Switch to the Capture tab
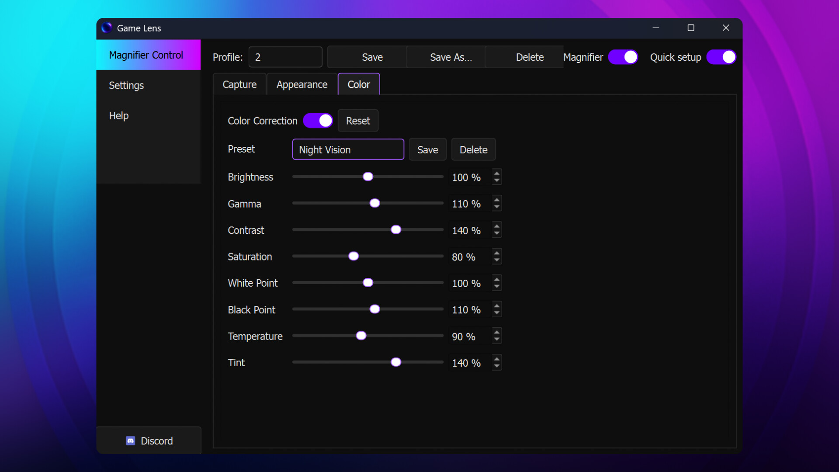Viewport: 839px width, 472px height. click(239, 84)
